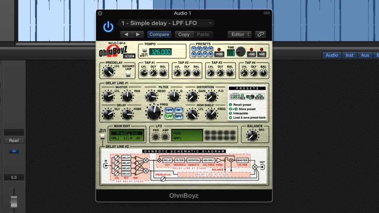This screenshot has width=379, height=213.
Task: Click the Balance BAL knob
Action: pos(252,135)
